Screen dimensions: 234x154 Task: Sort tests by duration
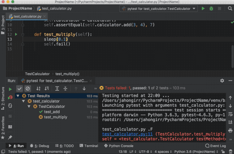47,89
